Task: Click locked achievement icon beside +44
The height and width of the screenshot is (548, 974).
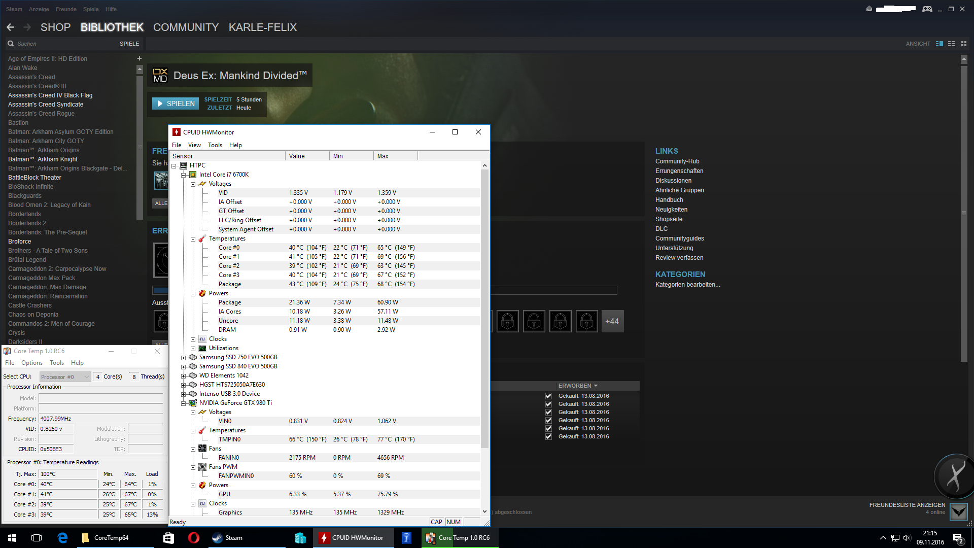Action: tap(586, 321)
